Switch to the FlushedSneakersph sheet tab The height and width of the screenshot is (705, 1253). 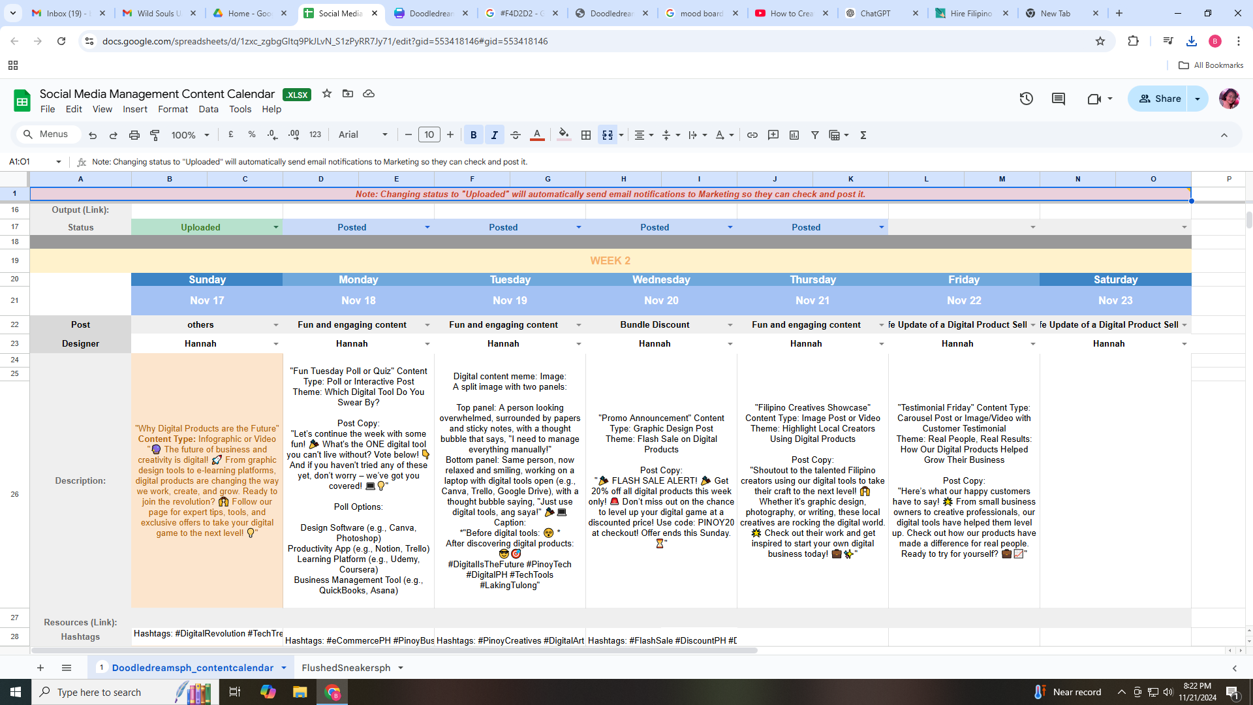[346, 667]
